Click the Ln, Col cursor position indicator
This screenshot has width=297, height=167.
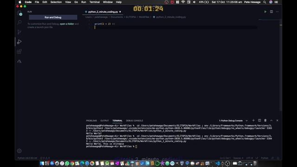(225, 158)
